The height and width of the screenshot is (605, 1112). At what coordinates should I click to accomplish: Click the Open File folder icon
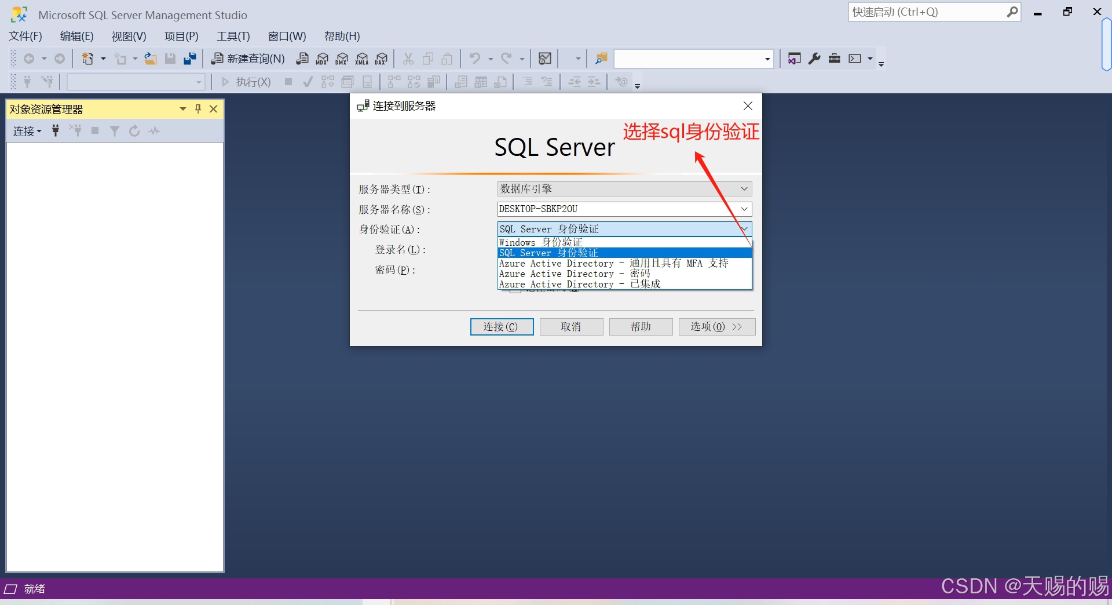point(151,59)
